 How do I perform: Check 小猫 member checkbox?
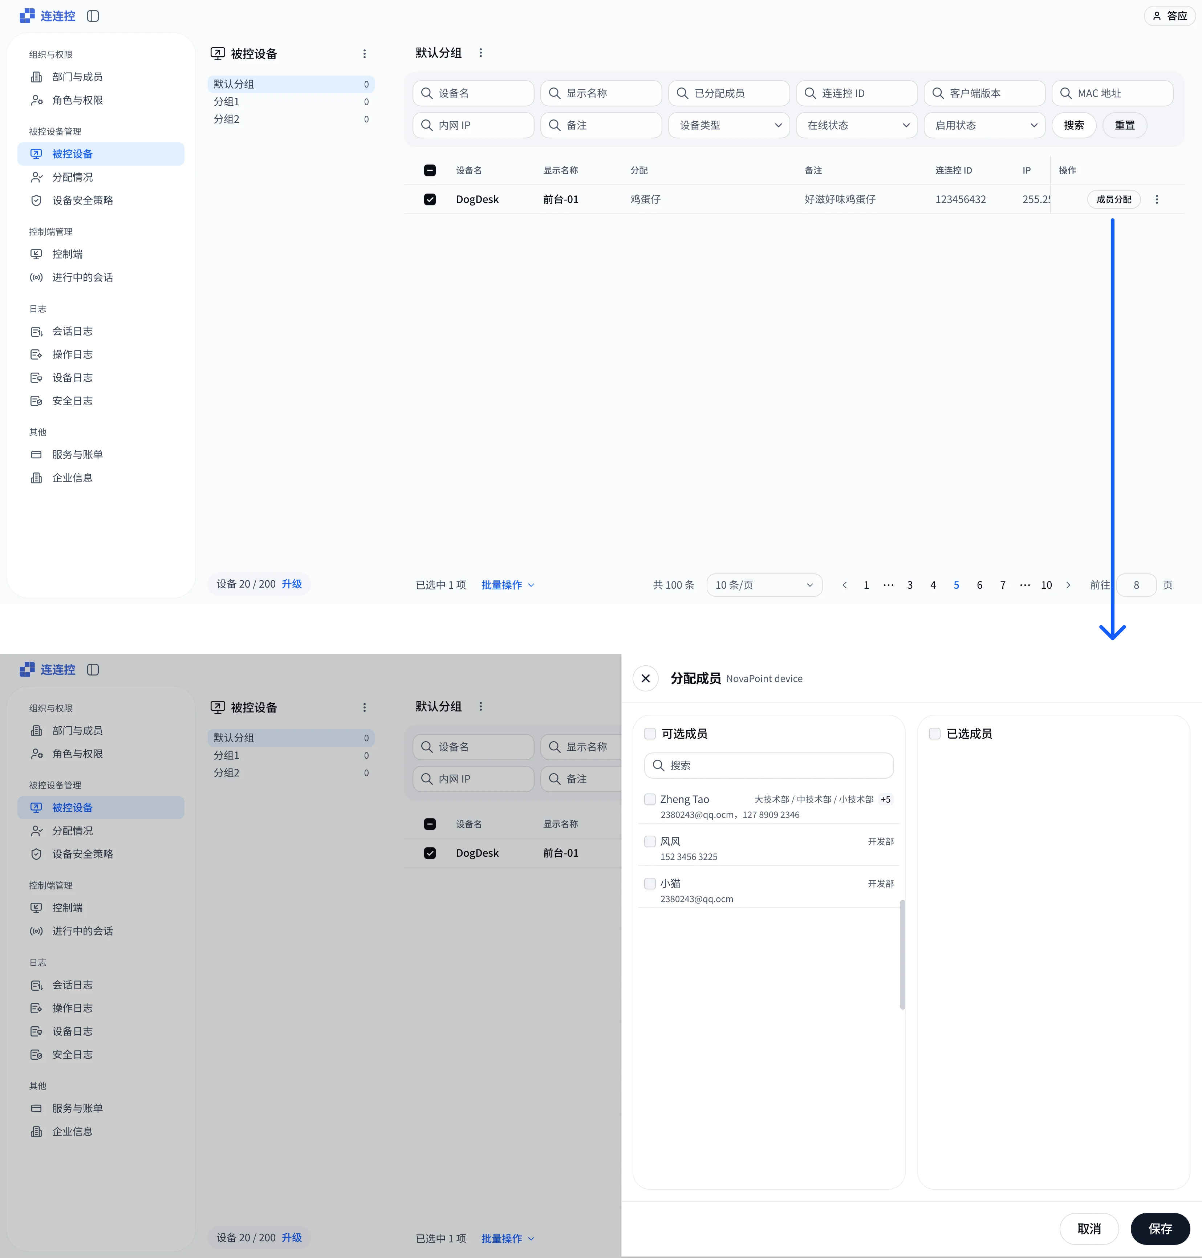coord(650,883)
